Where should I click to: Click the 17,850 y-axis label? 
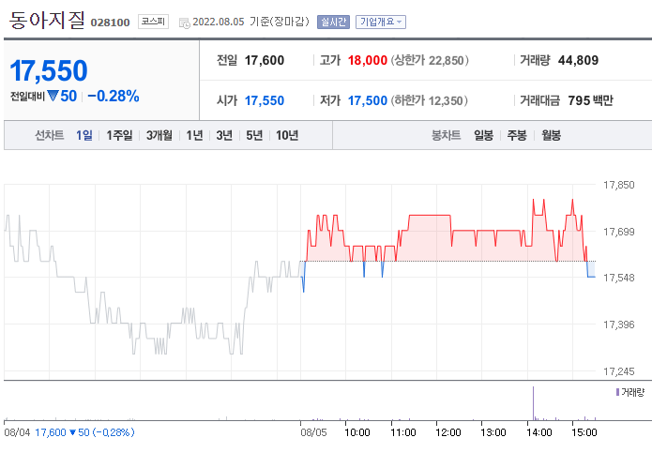click(x=619, y=185)
